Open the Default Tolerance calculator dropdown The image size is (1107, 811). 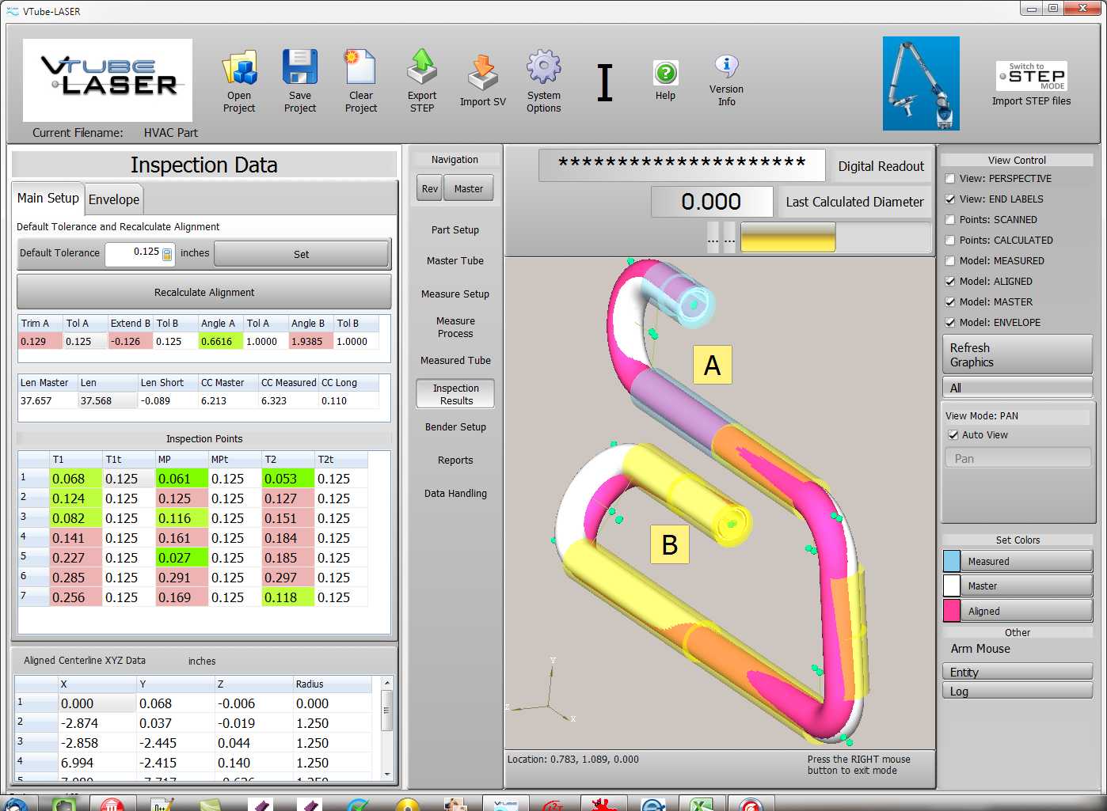(x=167, y=254)
